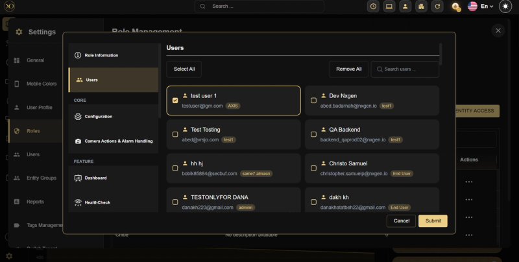
Task: Check the Dev Nxgen user checkbox
Action: click(x=313, y=101)
